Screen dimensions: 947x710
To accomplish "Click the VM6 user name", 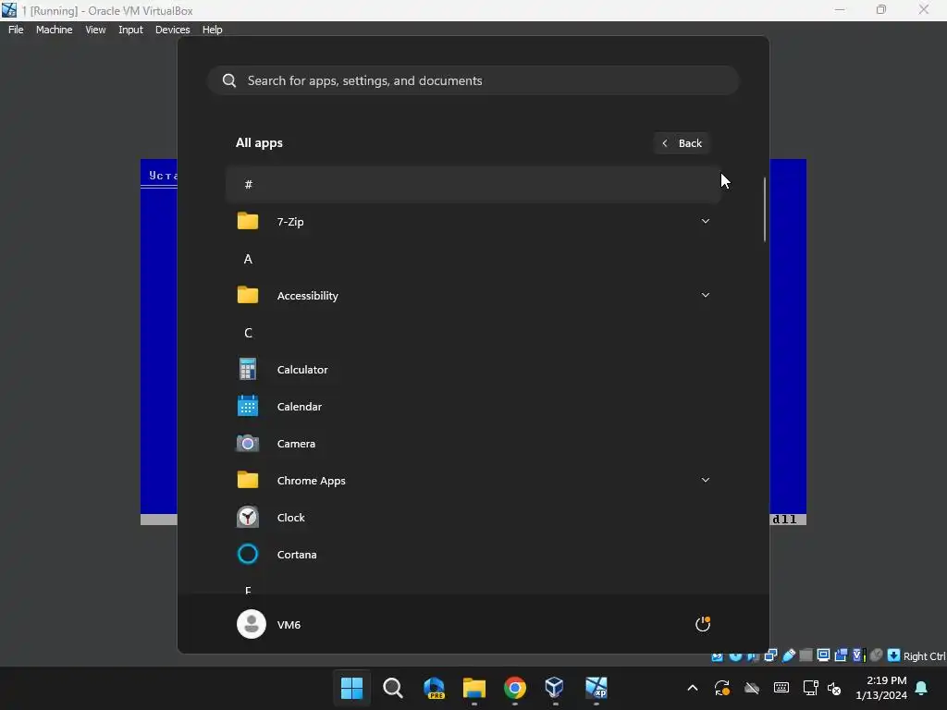I will click(x=289, y=625).
